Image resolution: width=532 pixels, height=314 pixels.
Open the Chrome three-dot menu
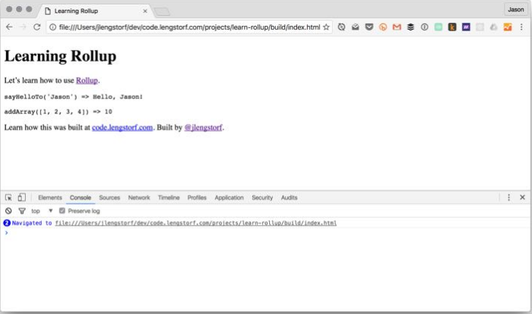[x=521, y=27]
